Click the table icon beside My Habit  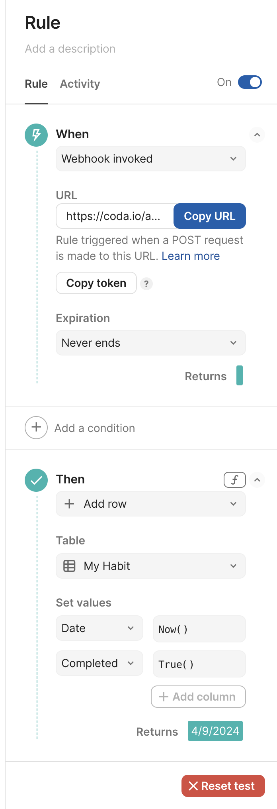click(x=70, y=566)
